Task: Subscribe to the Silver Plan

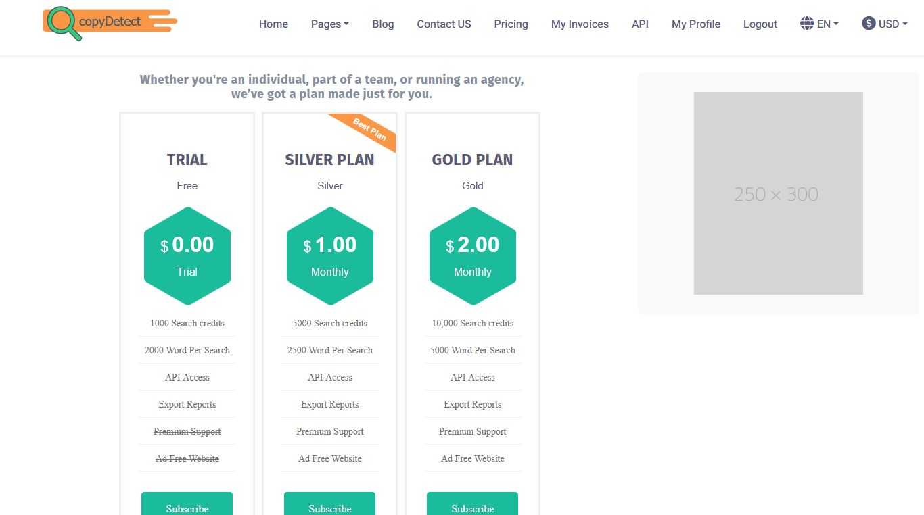Action: [329, 506]
